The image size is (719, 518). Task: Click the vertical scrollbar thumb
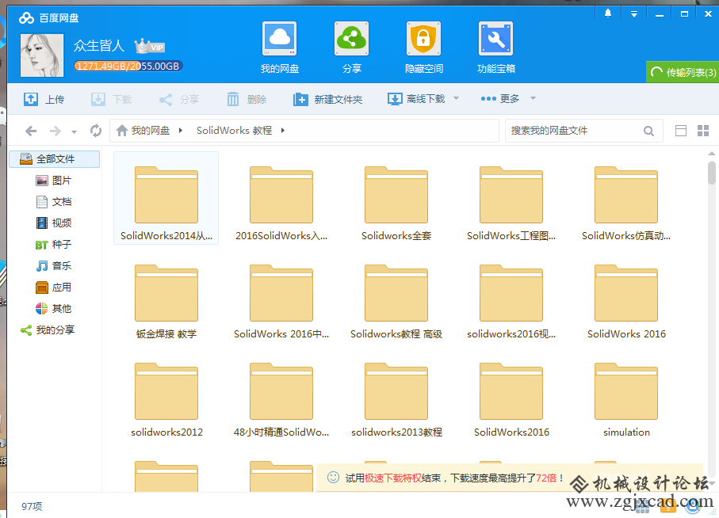[711, 173]
